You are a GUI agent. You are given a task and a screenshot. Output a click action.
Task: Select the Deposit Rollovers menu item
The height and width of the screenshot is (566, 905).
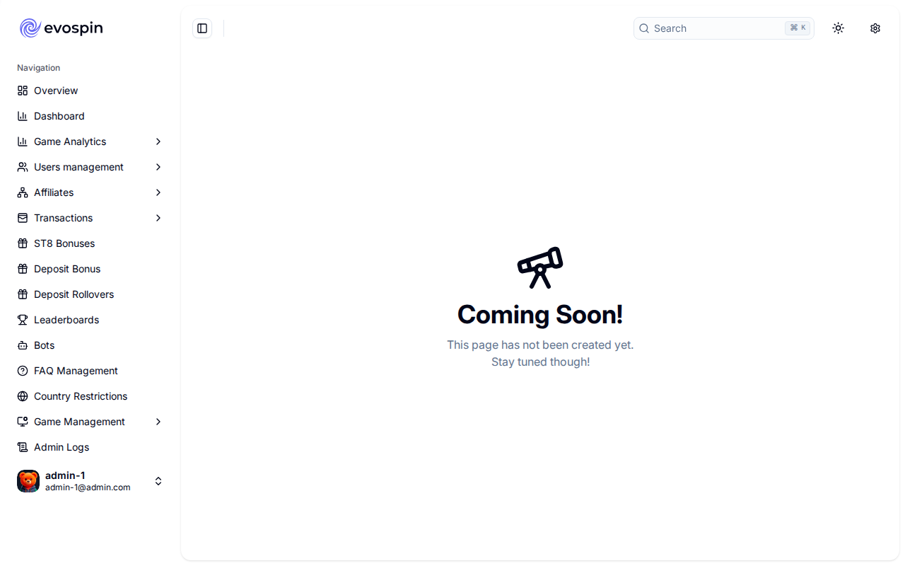point(90,294)
